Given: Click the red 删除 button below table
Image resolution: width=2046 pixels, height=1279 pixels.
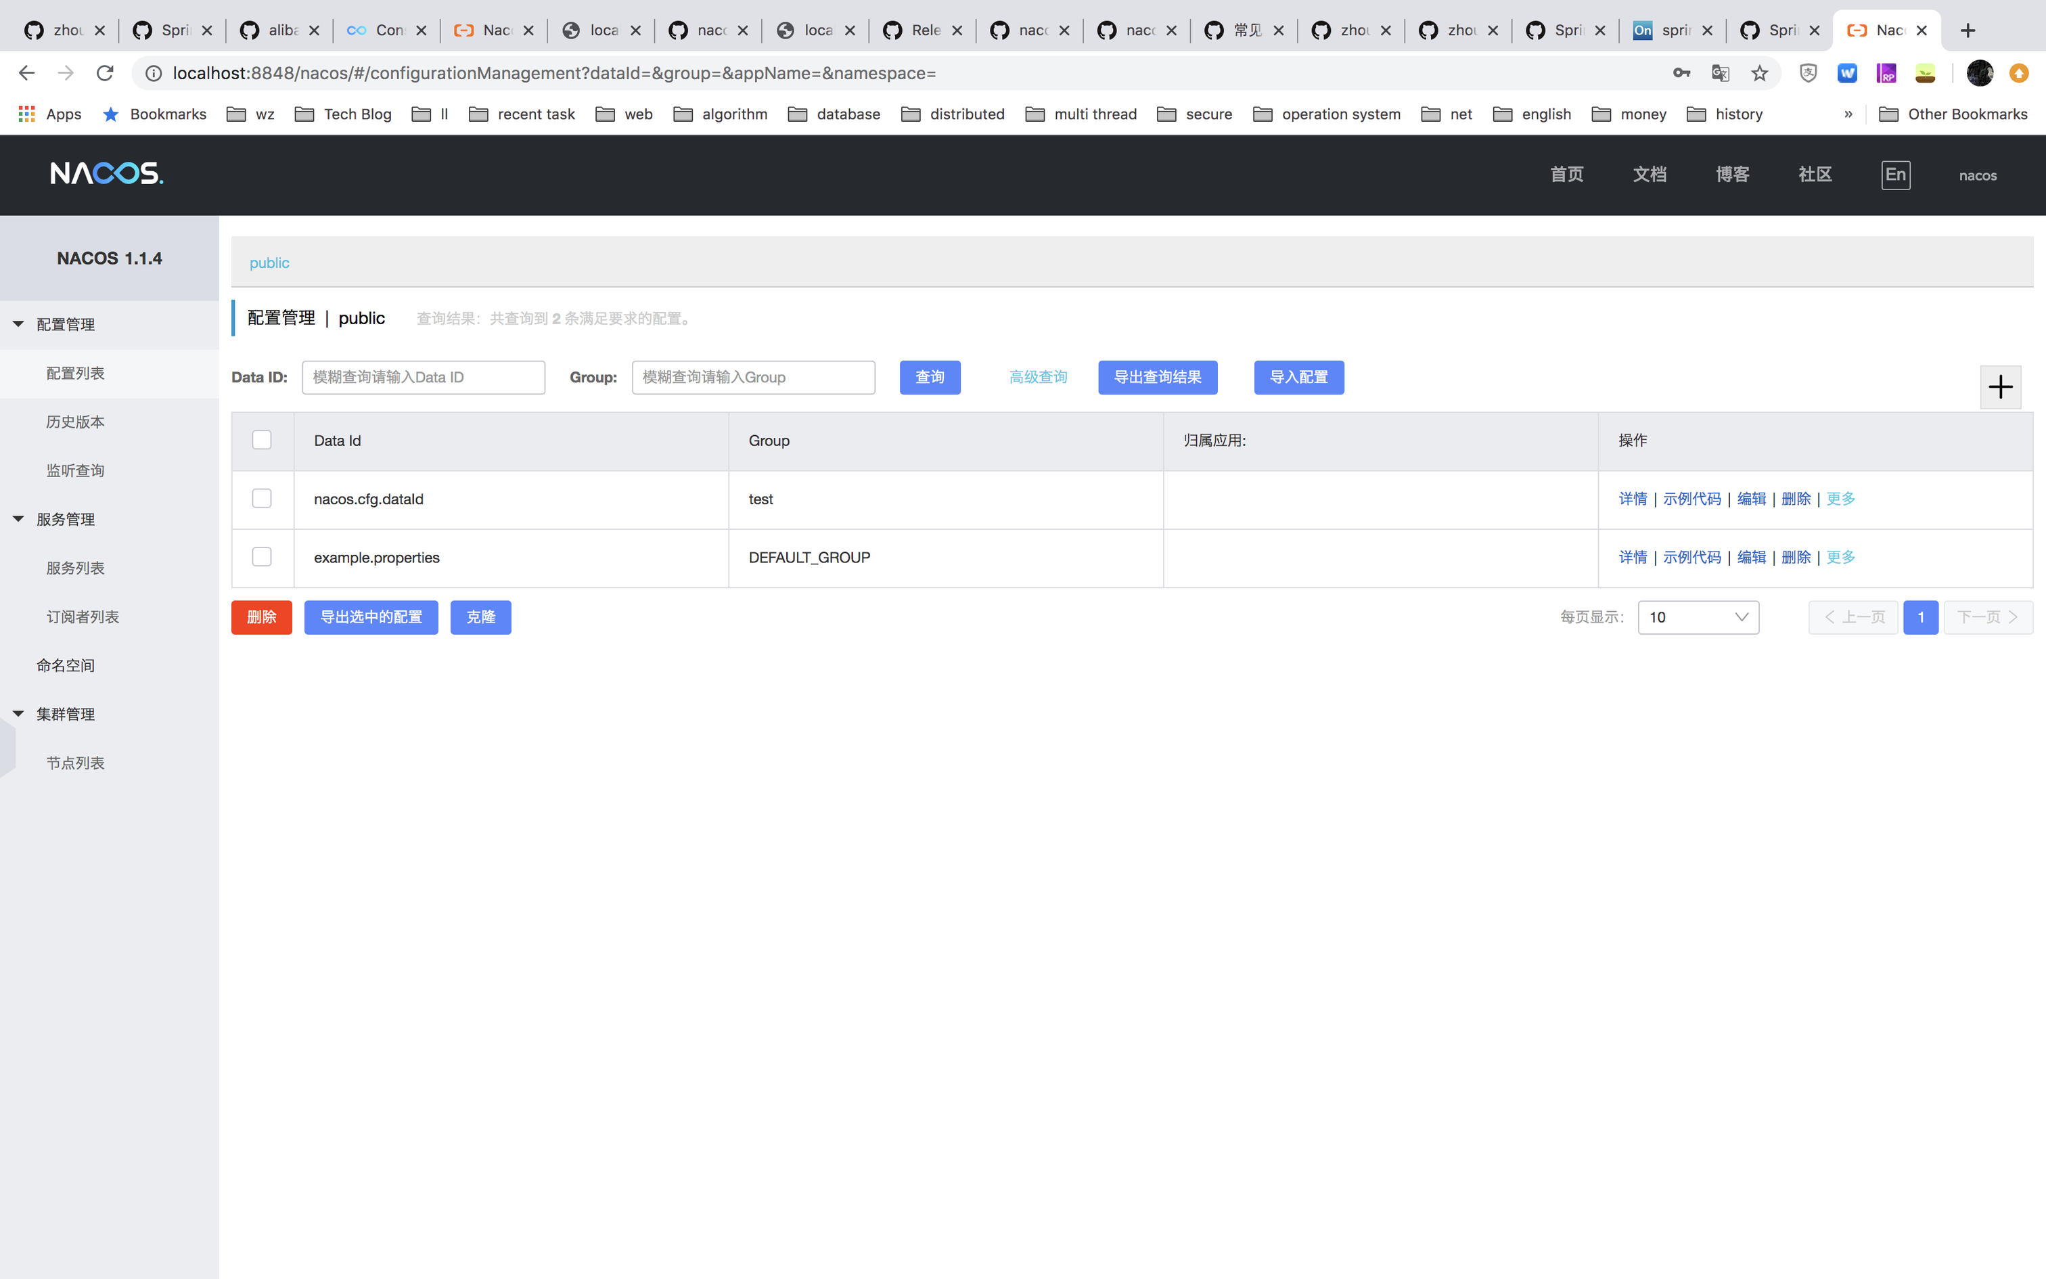Looking at the screenshot, I should click(261, 616).
